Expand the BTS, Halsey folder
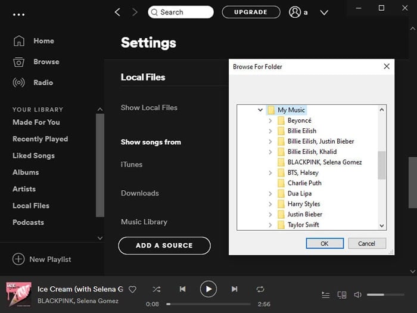Screen dimensions: 417x313 click(270, 173)
